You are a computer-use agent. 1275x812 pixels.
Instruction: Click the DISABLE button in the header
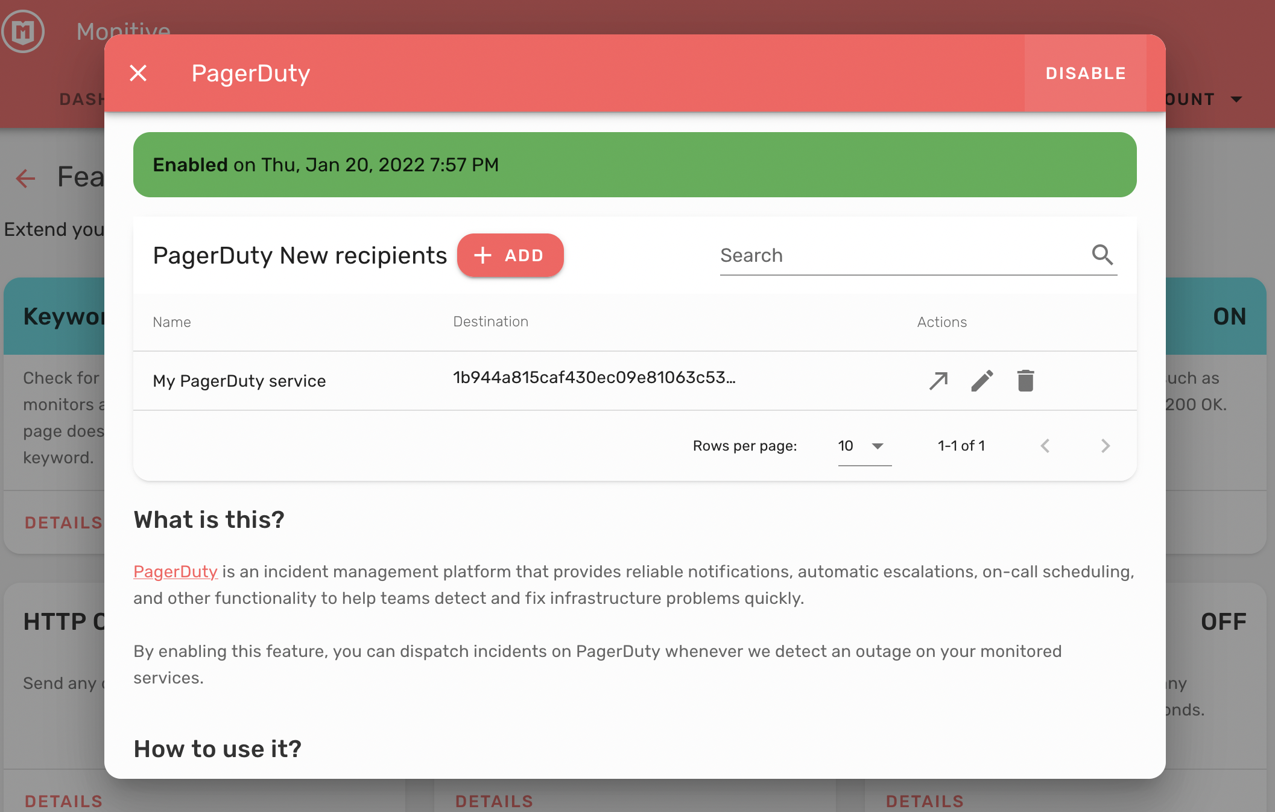point(1085,73)
